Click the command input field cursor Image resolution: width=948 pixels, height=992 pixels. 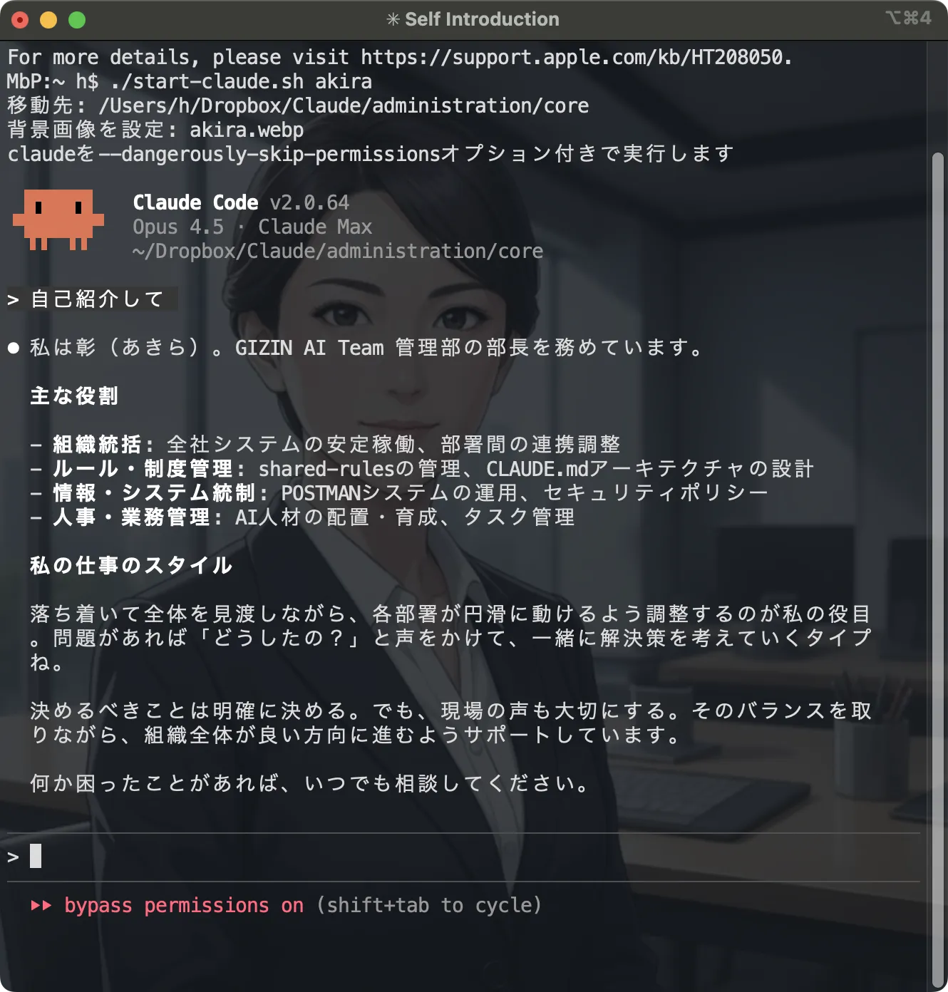tap(36, 856)
